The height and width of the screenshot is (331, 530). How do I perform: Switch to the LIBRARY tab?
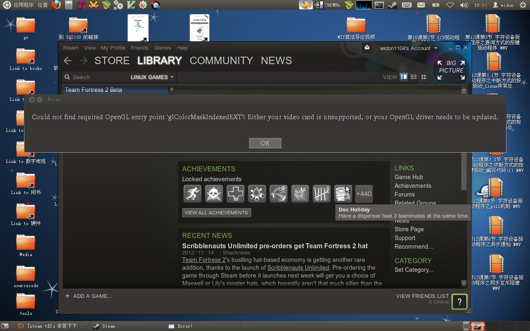pyautogui.click(x=159, y=61)
